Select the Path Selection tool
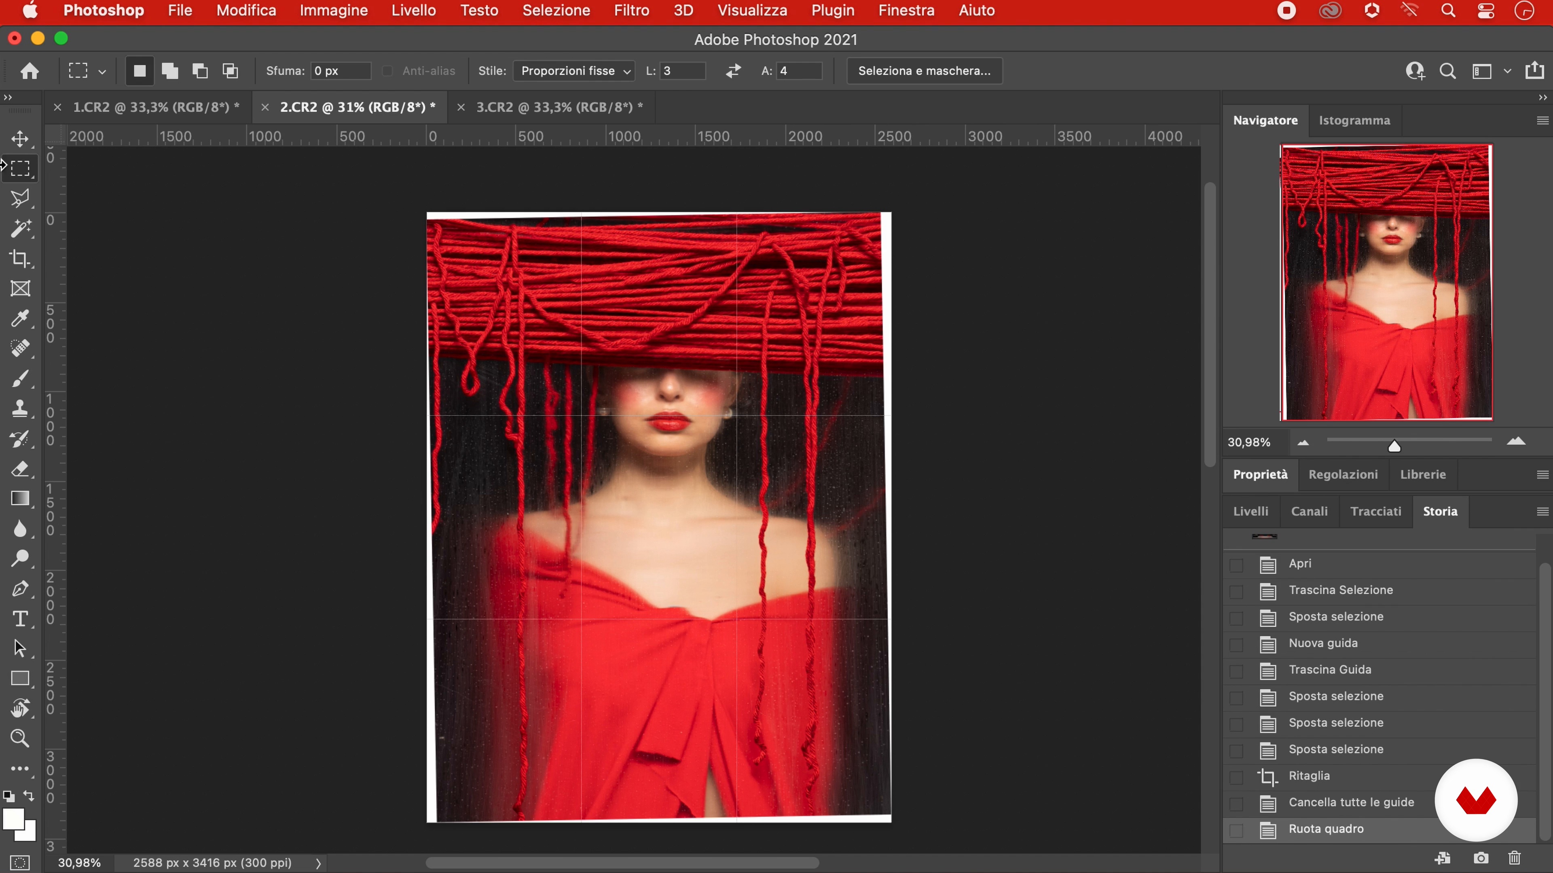Image resolution: width=1553 pixels, height=873 pixels. [20, 648]
